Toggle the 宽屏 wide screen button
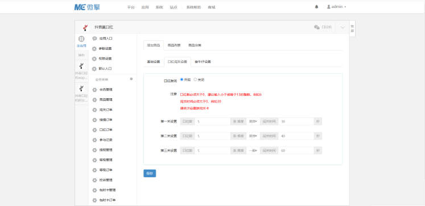 (x=352, y=28)
